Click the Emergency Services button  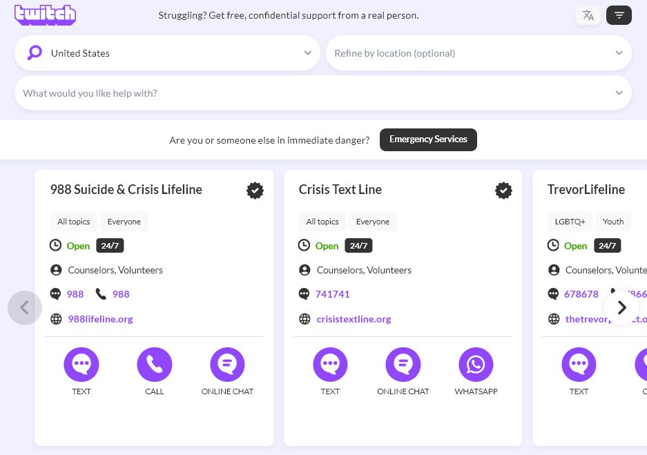pos(428,139)
